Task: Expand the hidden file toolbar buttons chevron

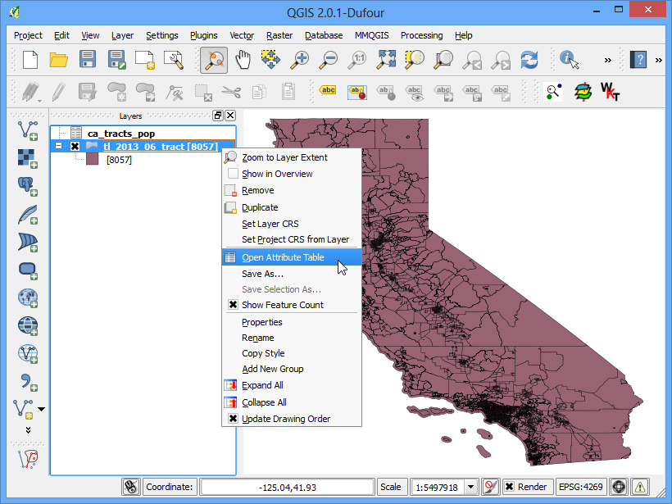Action: [x=608, y=60]
